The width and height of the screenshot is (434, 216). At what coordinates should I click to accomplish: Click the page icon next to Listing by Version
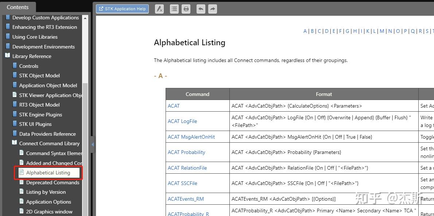[x=22, y=192]
